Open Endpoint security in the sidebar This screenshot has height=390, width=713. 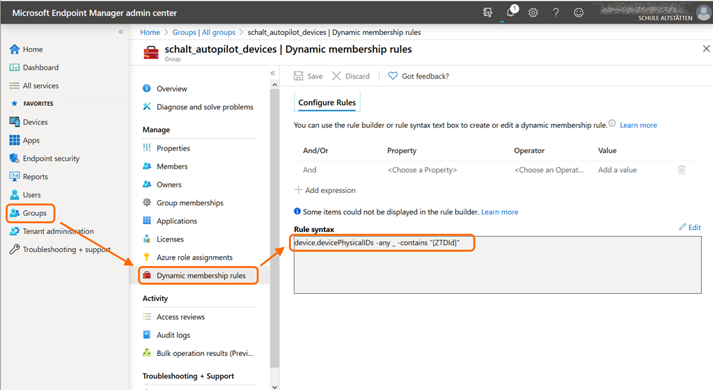51,158
